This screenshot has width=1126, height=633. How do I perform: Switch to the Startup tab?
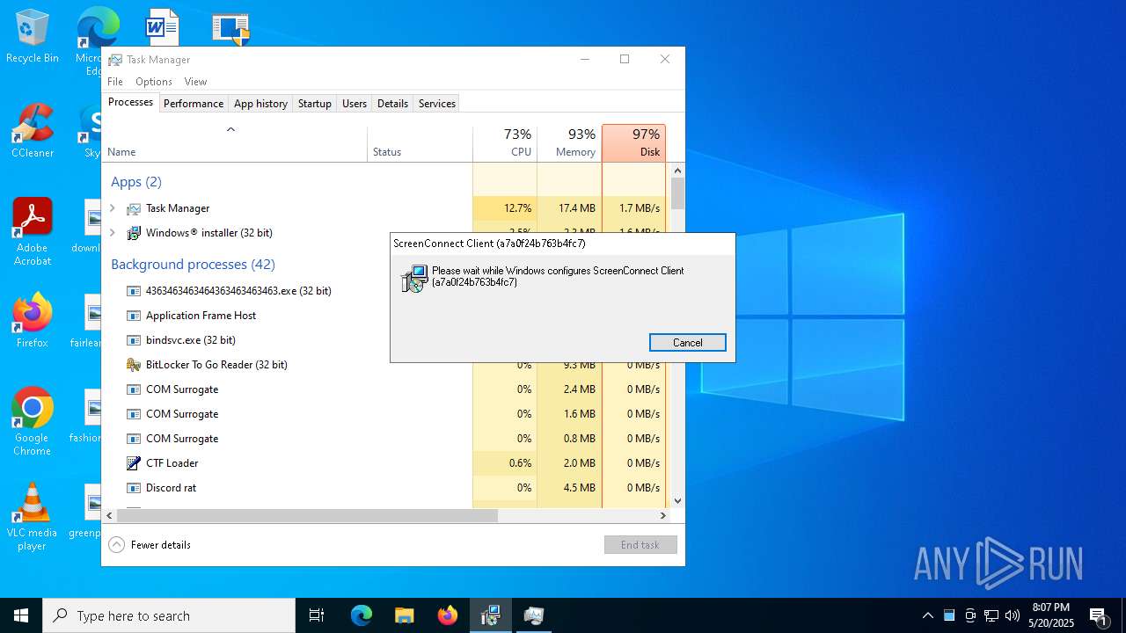click(315, 104)
